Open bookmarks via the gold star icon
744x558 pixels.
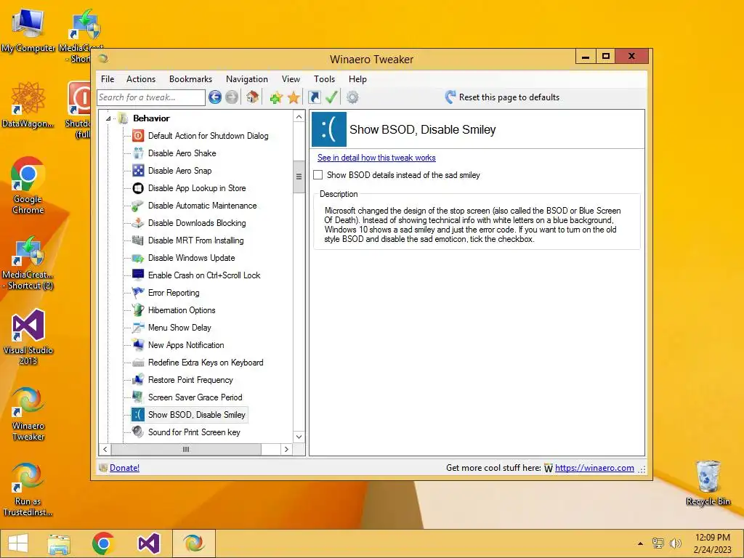(294, 98)
